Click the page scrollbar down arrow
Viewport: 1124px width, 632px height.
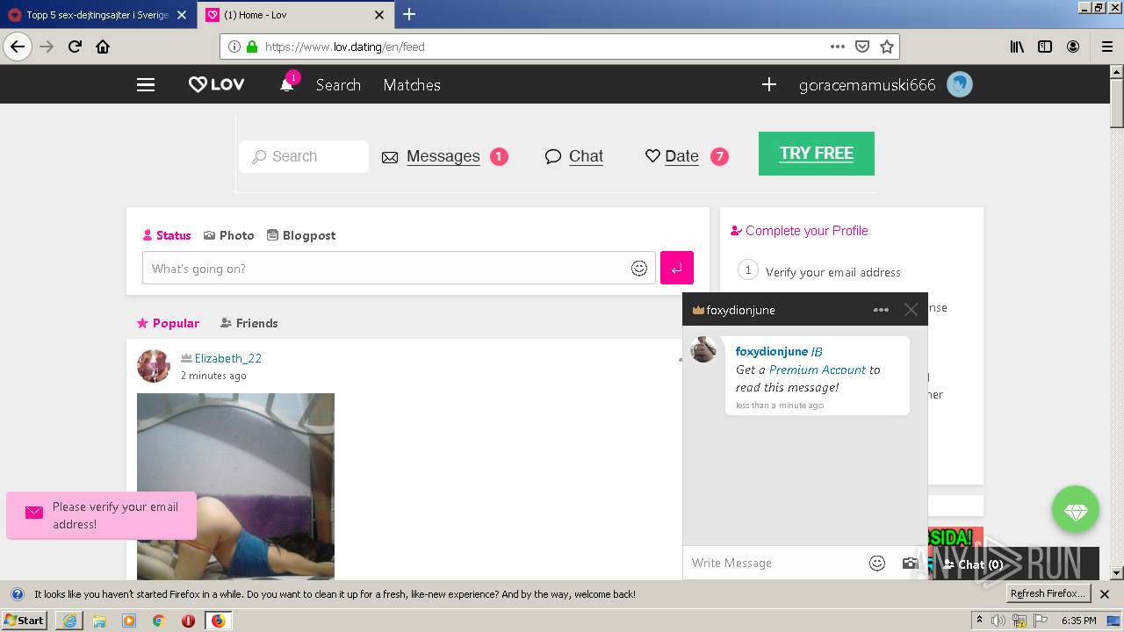pyautogui.click(x=1117, y=572)
